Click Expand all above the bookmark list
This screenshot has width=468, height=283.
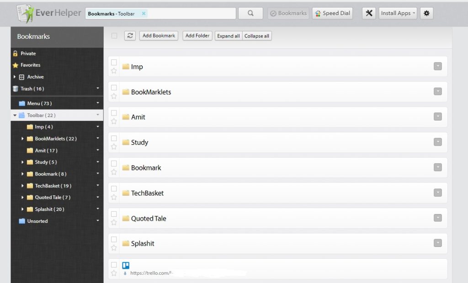point(228,36)
